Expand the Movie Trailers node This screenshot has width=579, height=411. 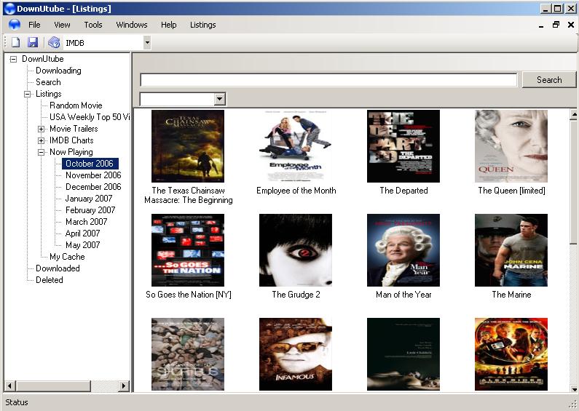point(42,129)
